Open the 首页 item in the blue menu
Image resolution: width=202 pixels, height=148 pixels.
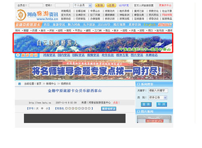(x=47, y=25)
